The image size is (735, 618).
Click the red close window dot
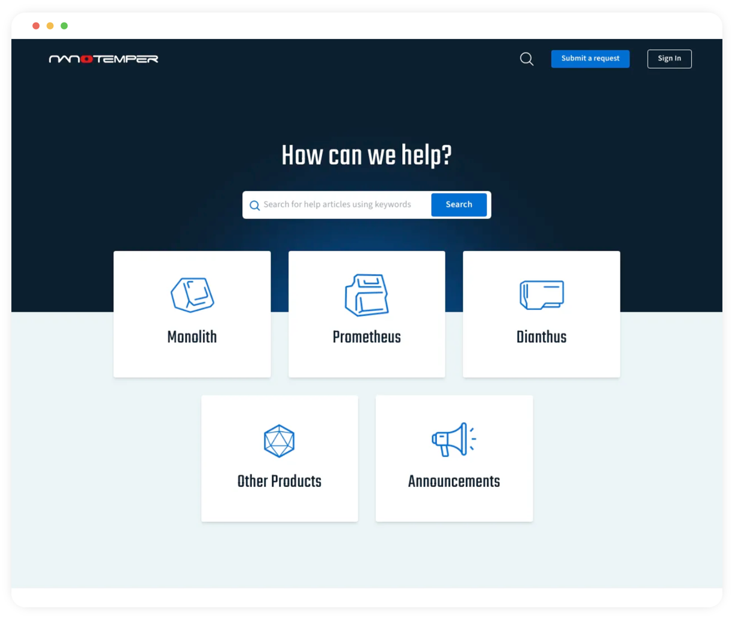pos(36,26)
